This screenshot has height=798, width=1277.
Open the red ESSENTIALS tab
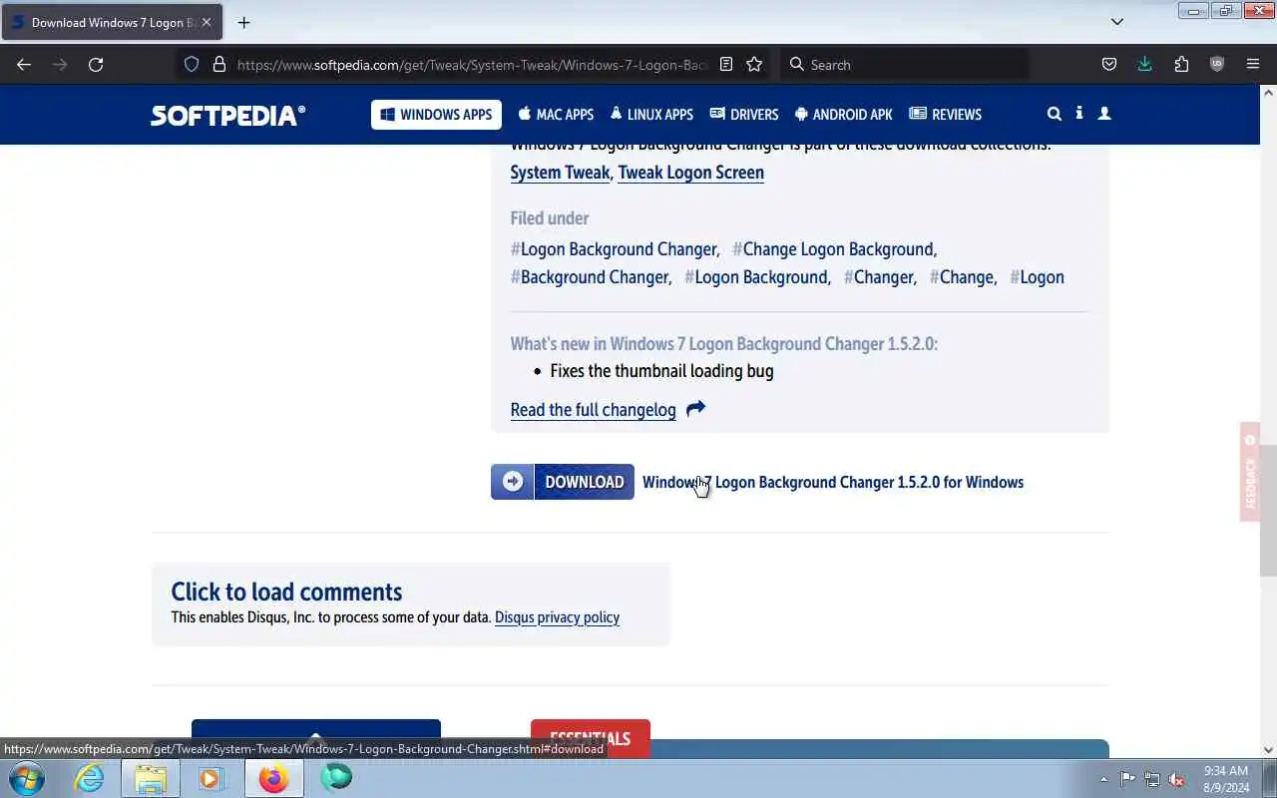pos(591,738)
